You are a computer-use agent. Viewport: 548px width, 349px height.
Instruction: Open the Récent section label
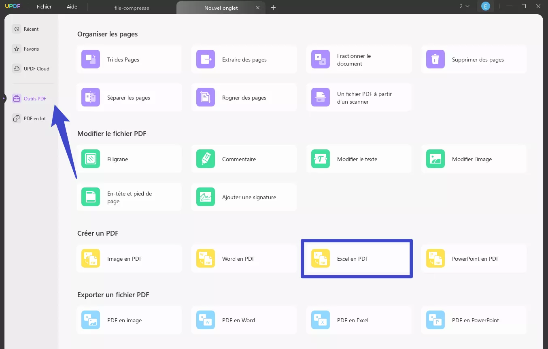tap(31, 29)
